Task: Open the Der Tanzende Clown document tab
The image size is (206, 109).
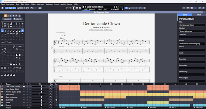Action: click(101, 12)
